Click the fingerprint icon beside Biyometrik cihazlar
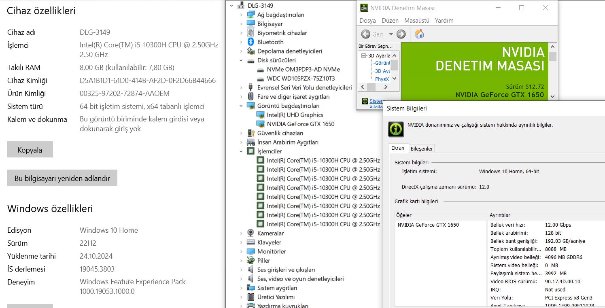The height and width of the screenshot is (308, 605). coord(251,33)
